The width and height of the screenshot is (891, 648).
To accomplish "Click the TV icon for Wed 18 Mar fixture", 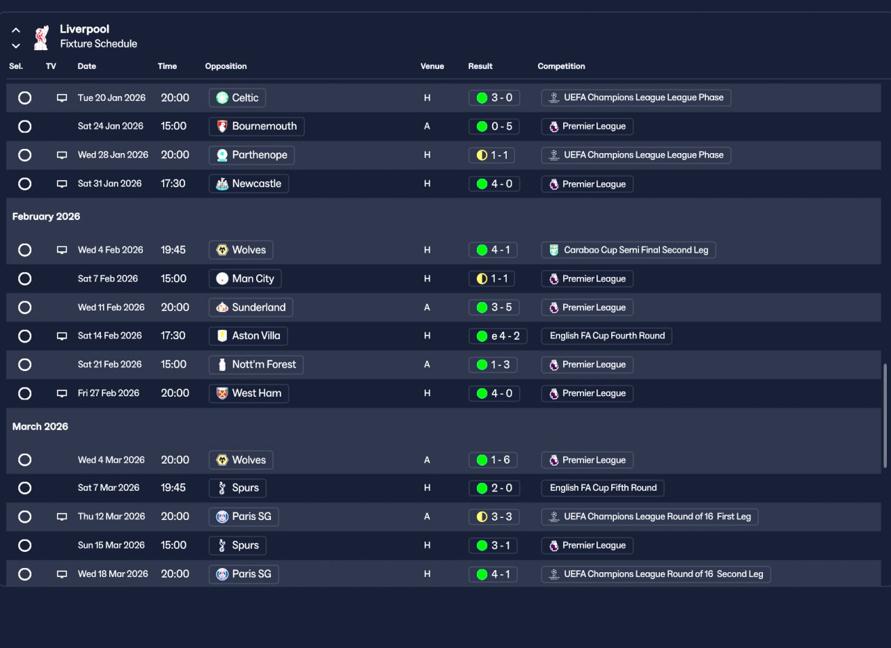I will (62, 574).
